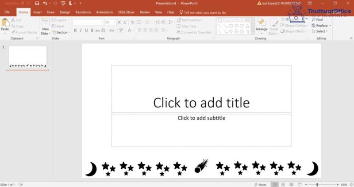The height and width of the screenshot is (187, 354).
Task: Open the Font name combo box
Action: pos(88,22)
